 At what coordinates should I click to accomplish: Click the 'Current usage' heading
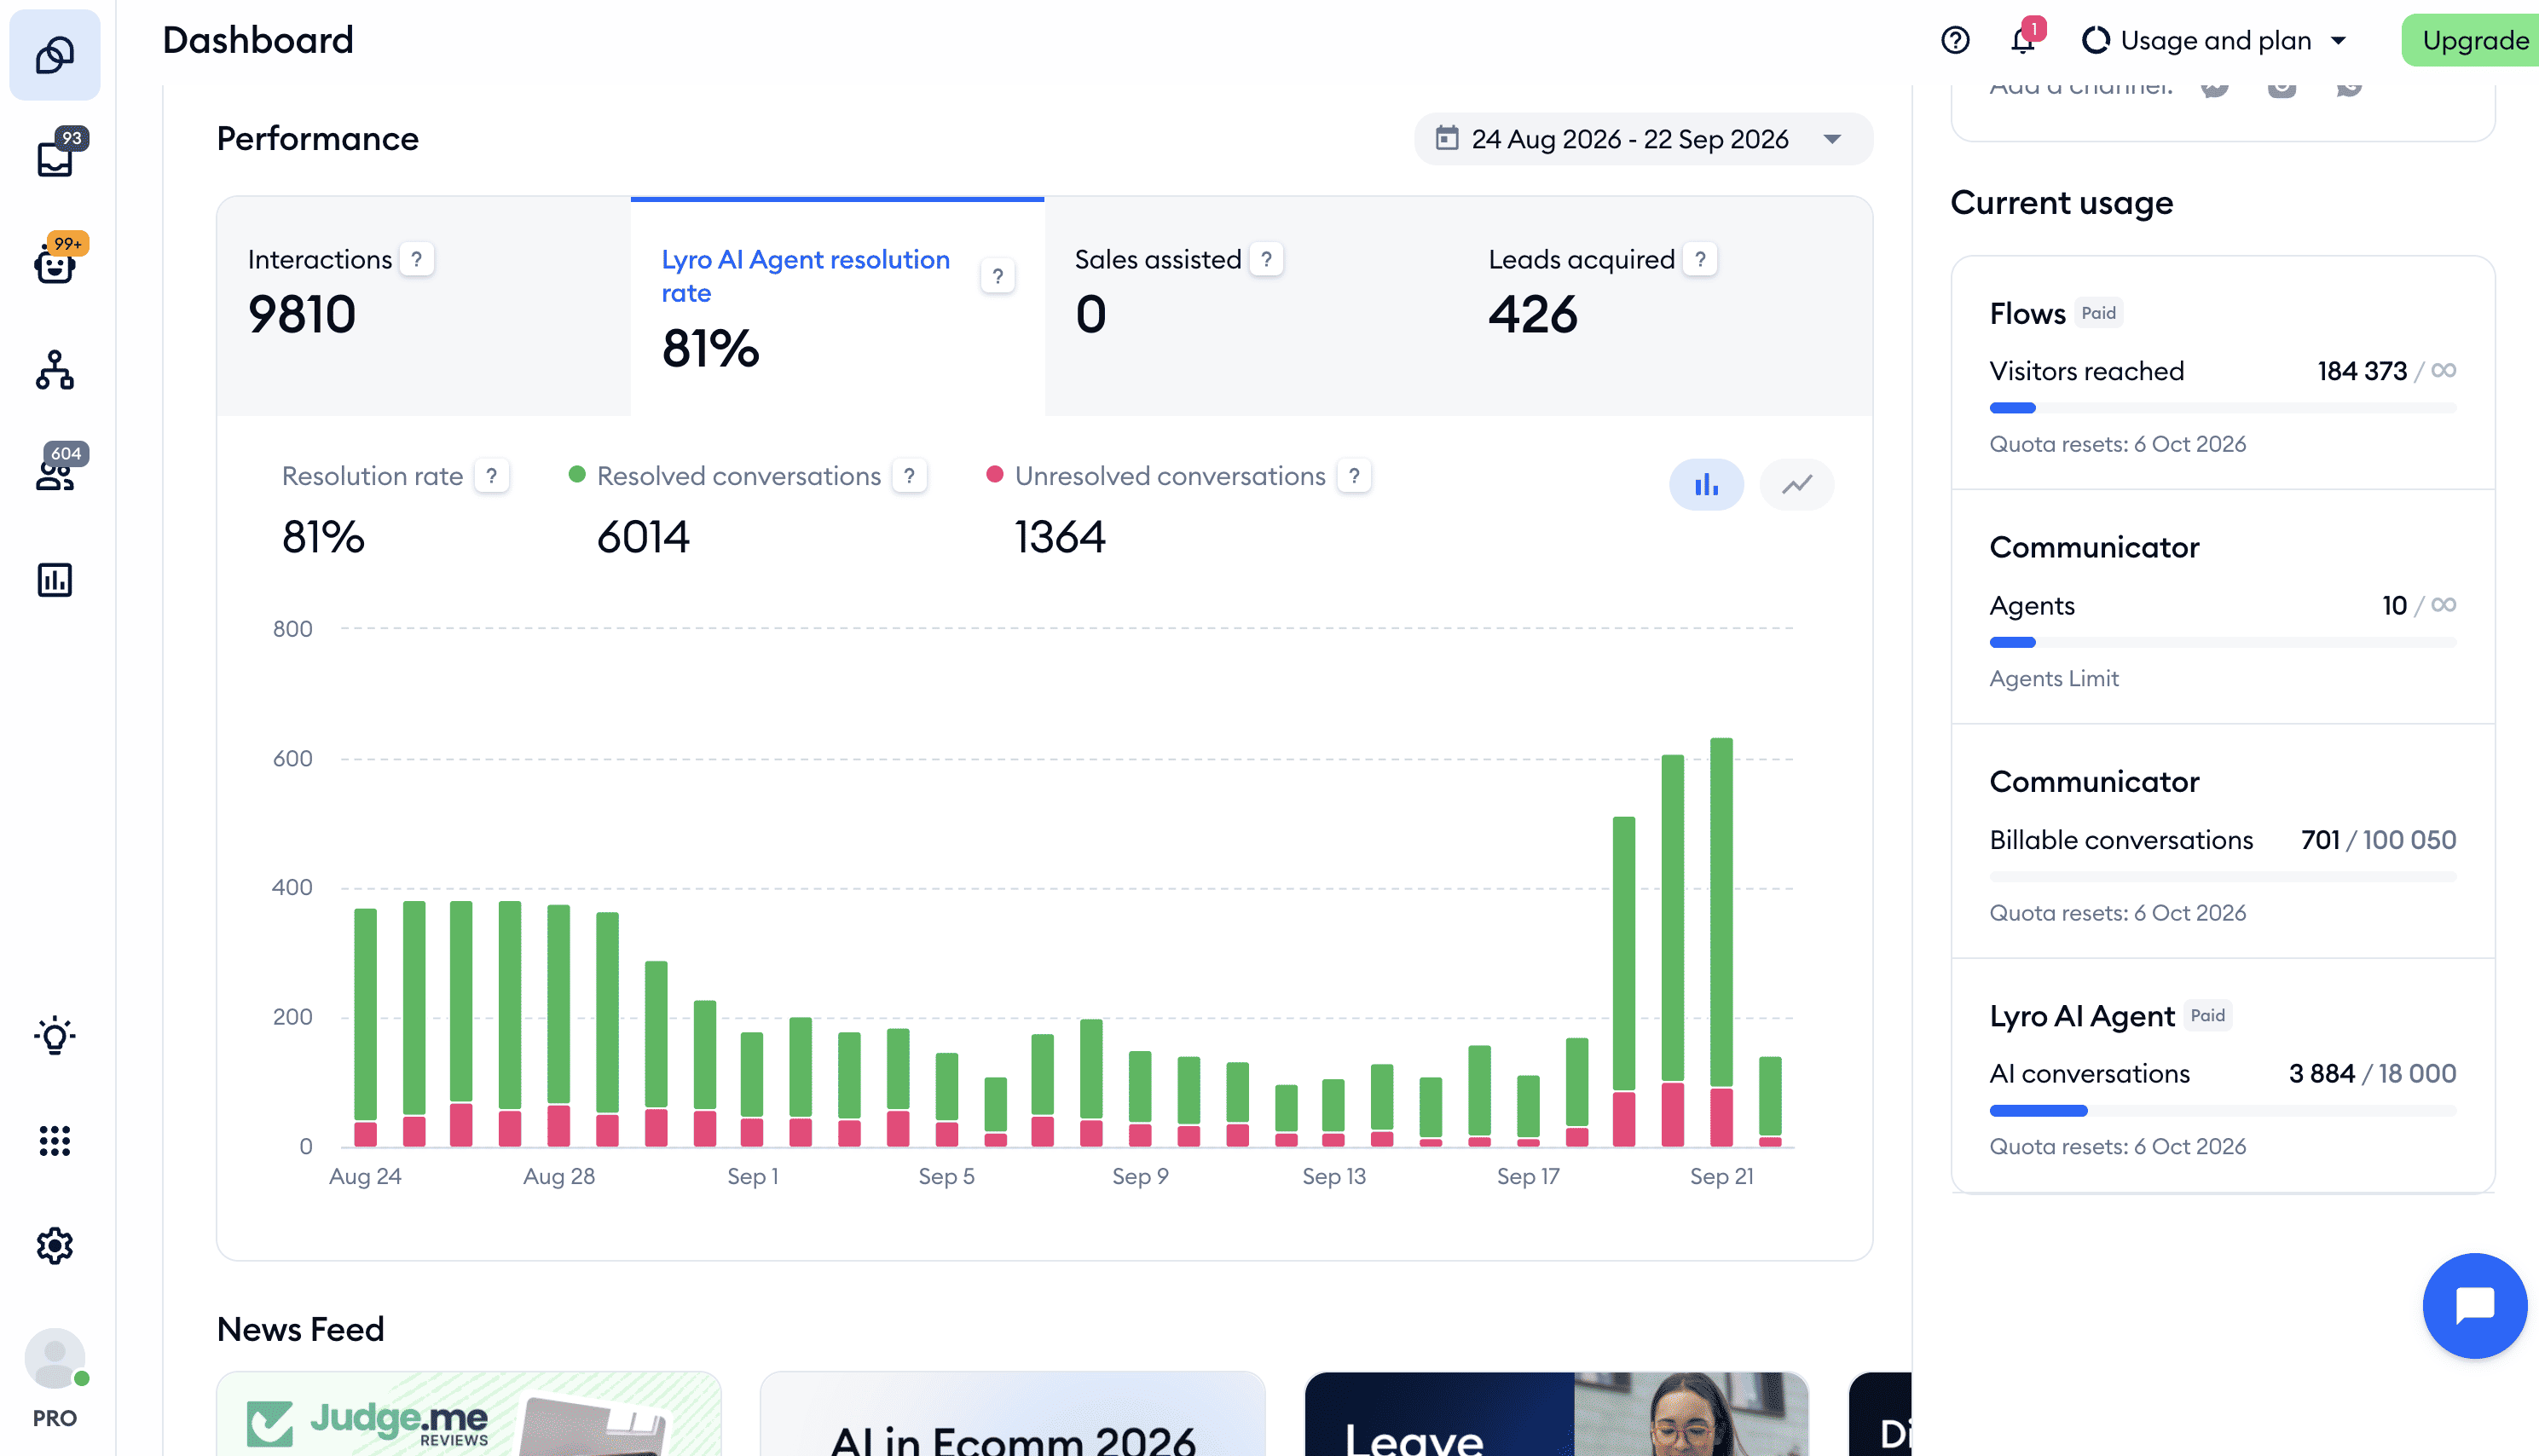click(x=2062, y=203)
